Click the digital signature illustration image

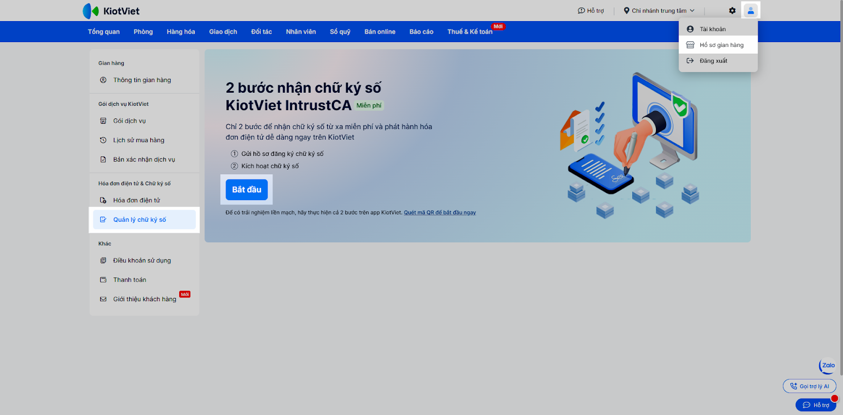630,145
